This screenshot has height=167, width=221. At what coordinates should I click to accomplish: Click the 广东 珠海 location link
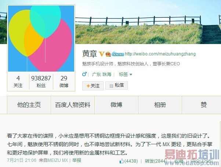102,74
